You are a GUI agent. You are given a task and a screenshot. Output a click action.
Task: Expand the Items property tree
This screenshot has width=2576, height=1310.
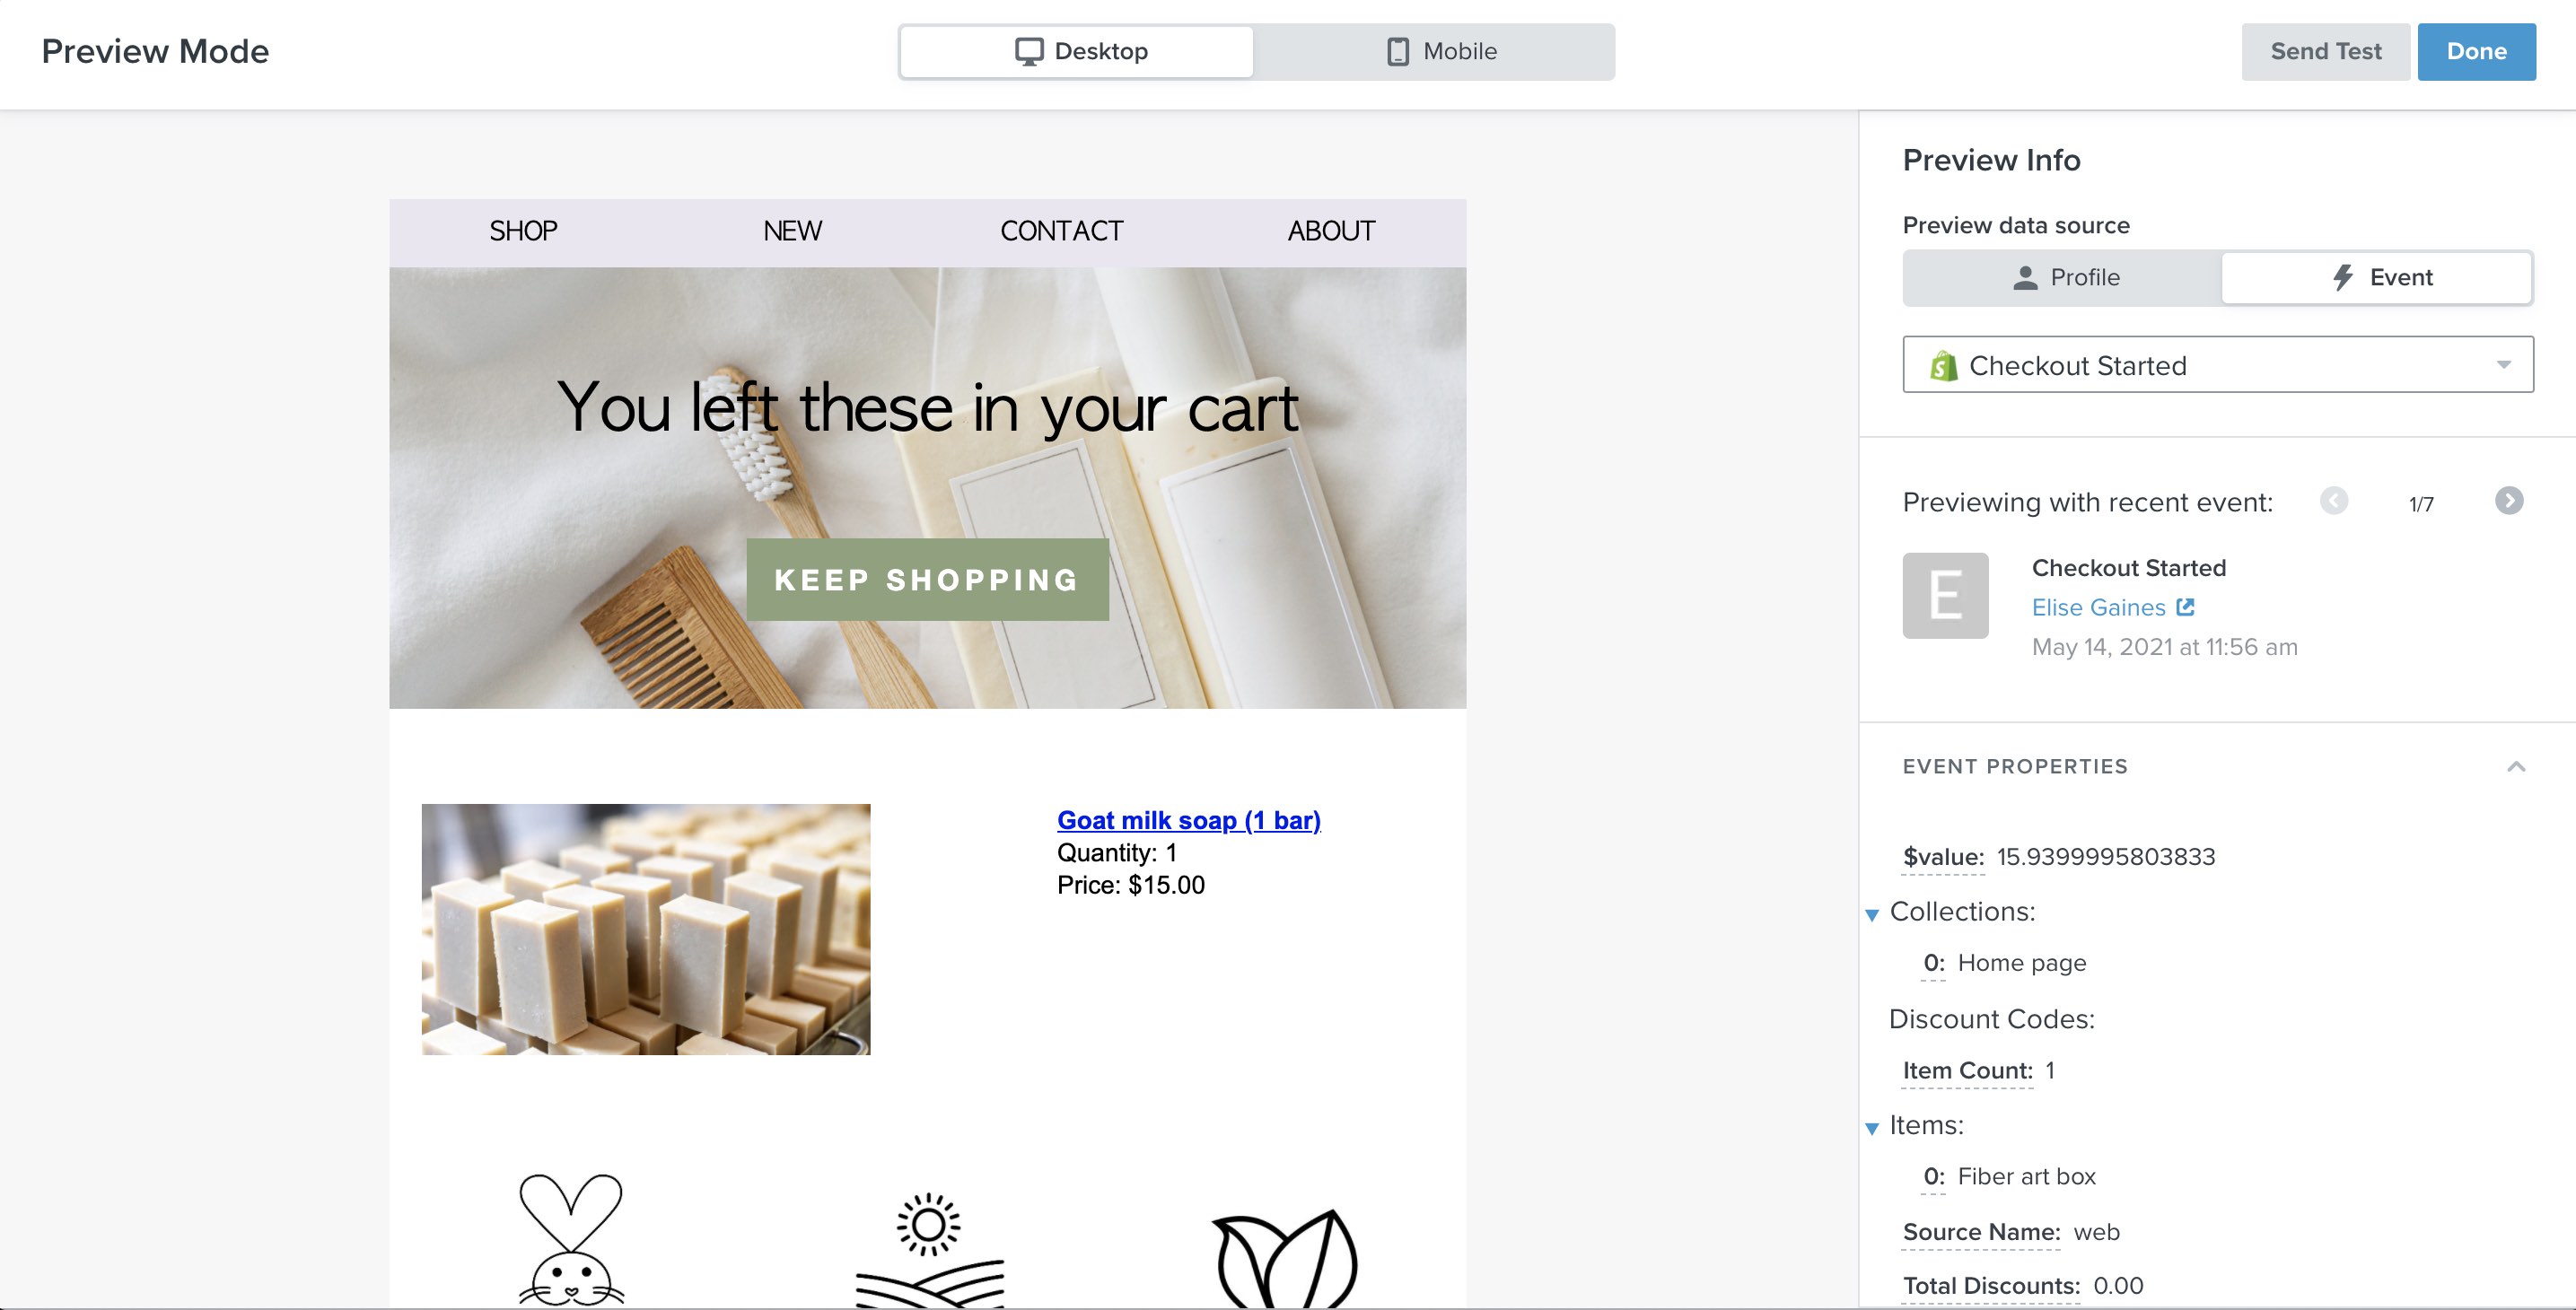pyautogui.click(x=1871, y=1122)
